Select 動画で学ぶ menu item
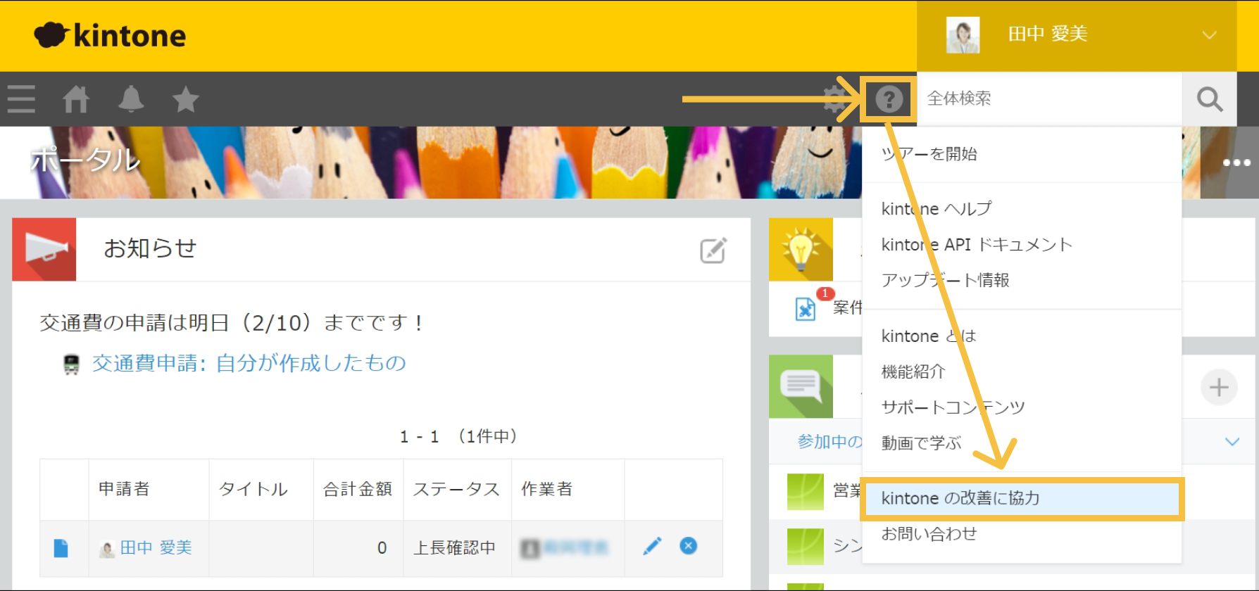Screen dimensions: 1259x591 [x=1021, y=443]
